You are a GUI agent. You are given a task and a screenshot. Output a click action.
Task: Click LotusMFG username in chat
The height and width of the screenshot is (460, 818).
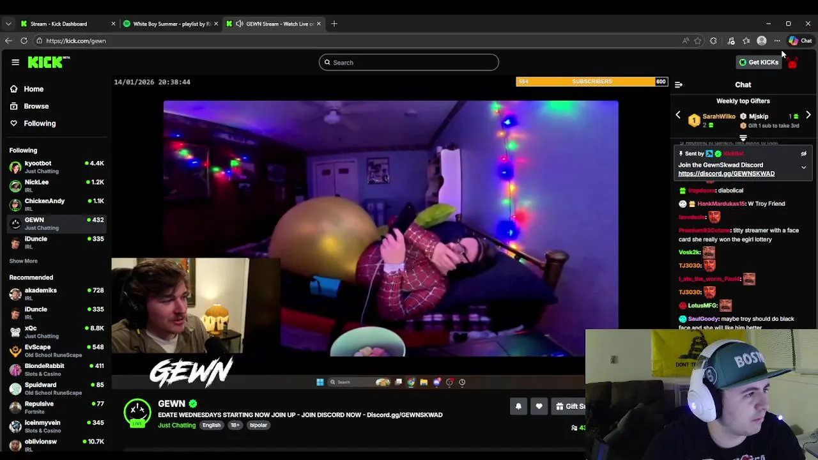[x=702, y=305]
